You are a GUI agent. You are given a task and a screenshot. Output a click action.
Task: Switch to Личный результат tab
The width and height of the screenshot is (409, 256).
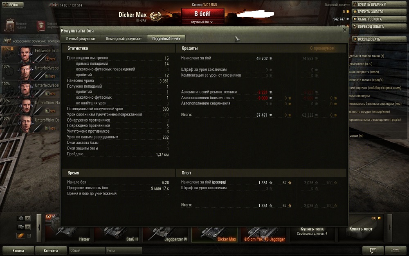tap(81, 39)
